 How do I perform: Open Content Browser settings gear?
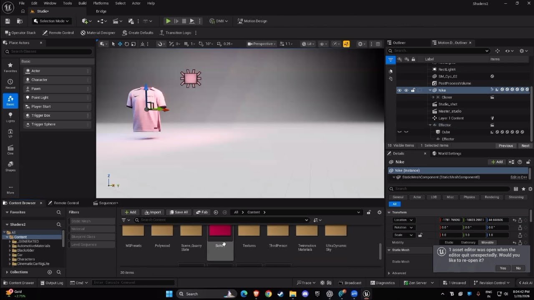click(x=379, y=212)
